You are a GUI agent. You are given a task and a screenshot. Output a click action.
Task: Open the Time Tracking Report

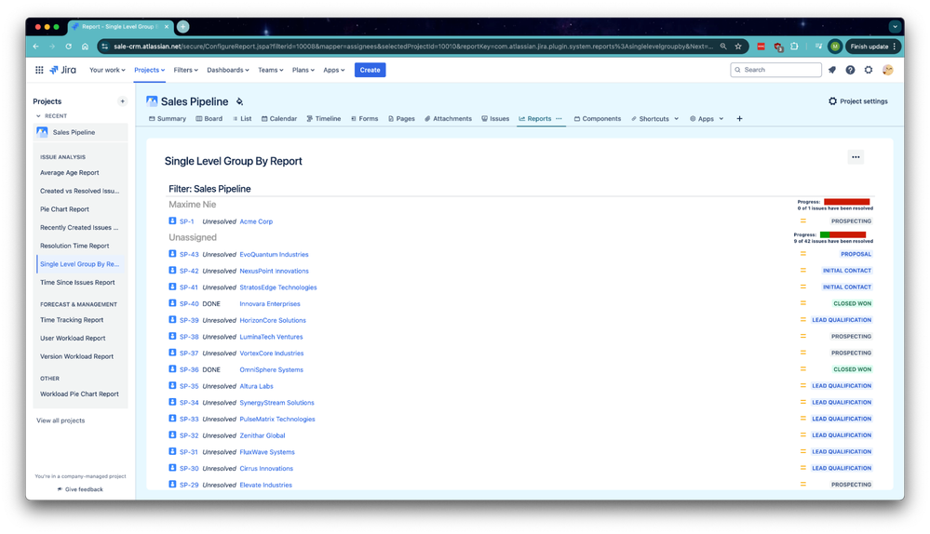click(72, 320)
